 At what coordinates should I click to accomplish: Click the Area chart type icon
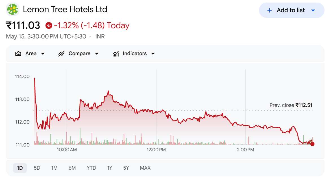pos(18,53)
